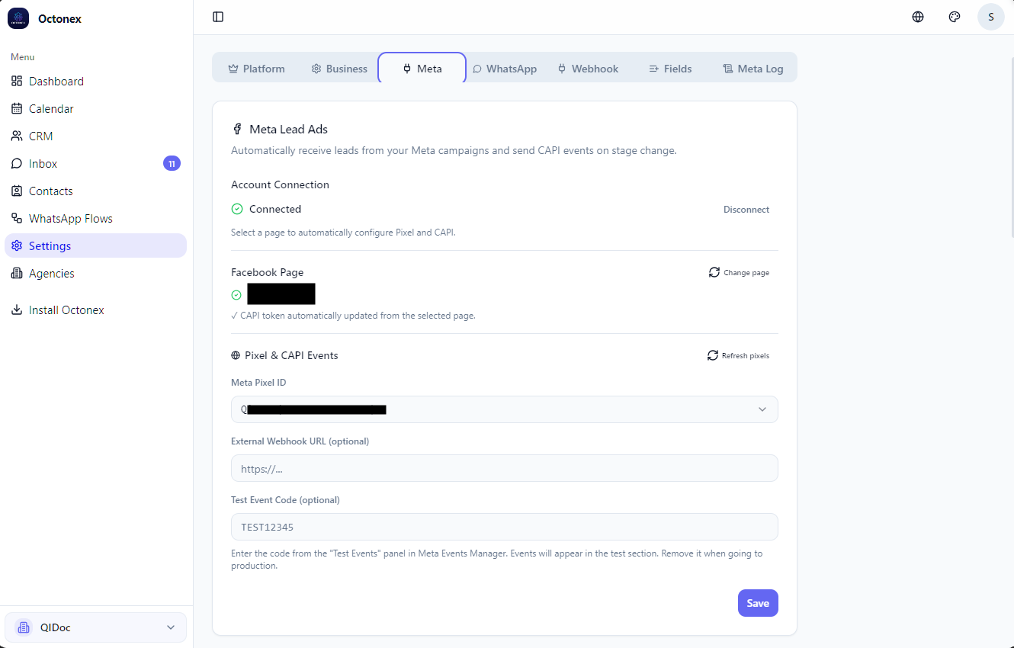Click the Dashboard grid icon
Viewport: 1014px width, 648px height.
click(x=17, y=81)
